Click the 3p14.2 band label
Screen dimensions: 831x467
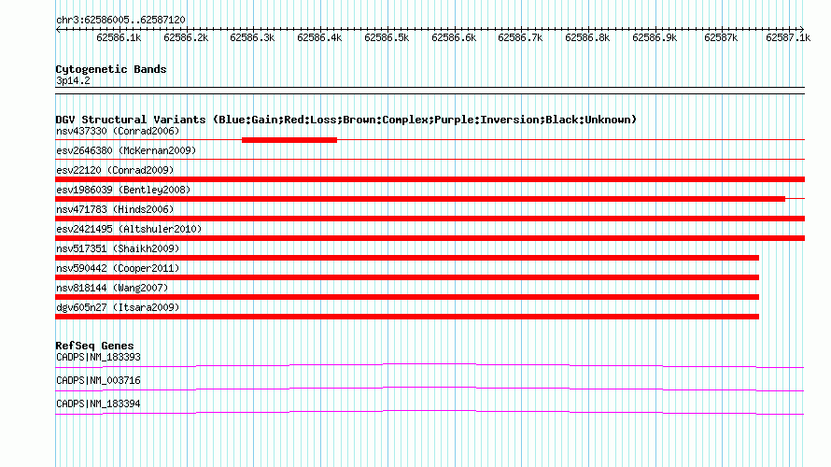click(x=73, y=80)
